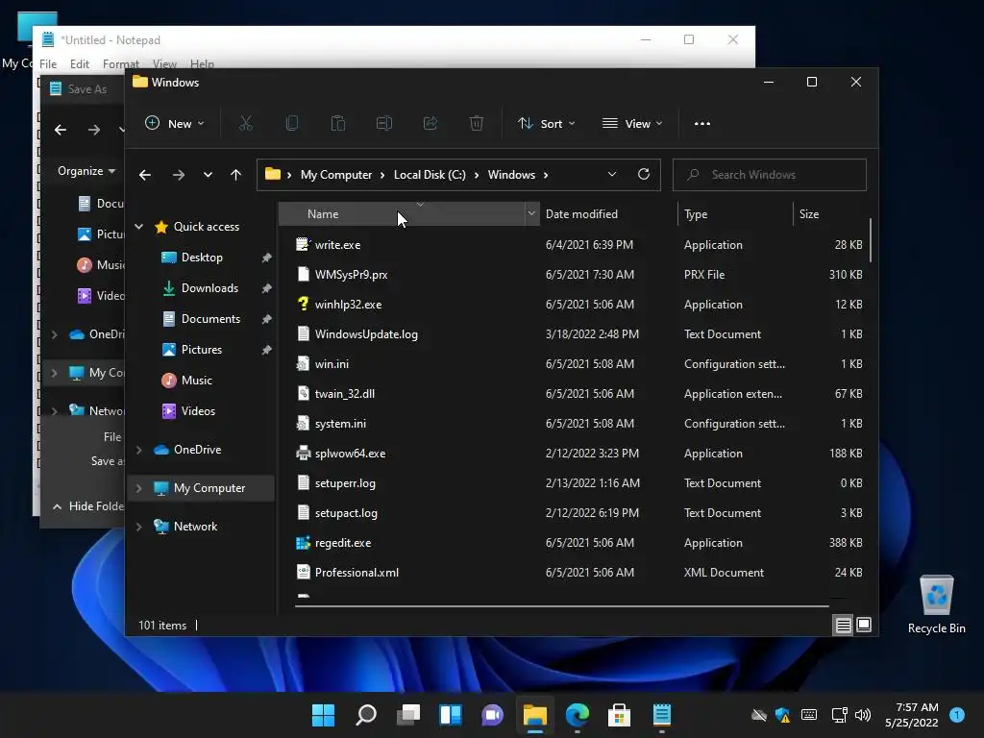Go forward in Windows Explorer navigation
Viewport: 984px width, 738px height.
[x=179, y=175]
